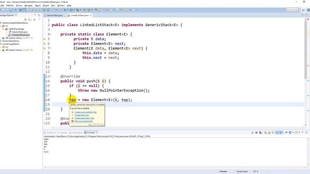This screenshot has width=310, height=174.
Task: Close the LinkedListStack.java editor tab
Action: tap(91, 15)
